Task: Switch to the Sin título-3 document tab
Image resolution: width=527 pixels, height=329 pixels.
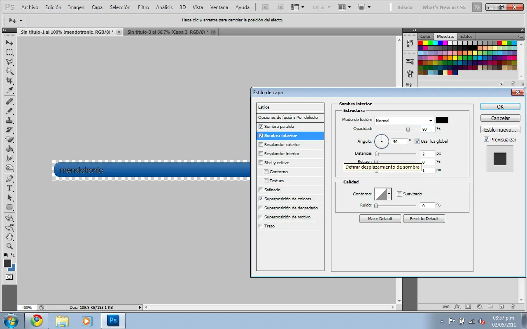Action: pos(168,32)
